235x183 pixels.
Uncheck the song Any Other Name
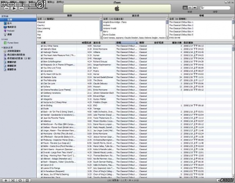pos(42,46)
